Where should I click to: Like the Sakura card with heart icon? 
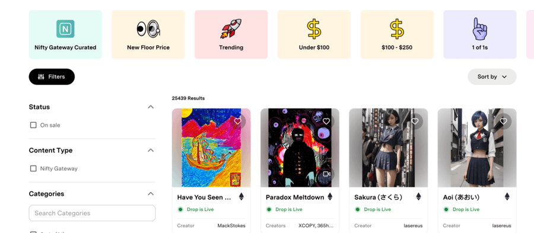pyautogui.click(x=415, y=122)
